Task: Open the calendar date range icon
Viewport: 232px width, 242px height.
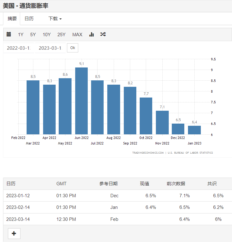Action: [9, 34]
